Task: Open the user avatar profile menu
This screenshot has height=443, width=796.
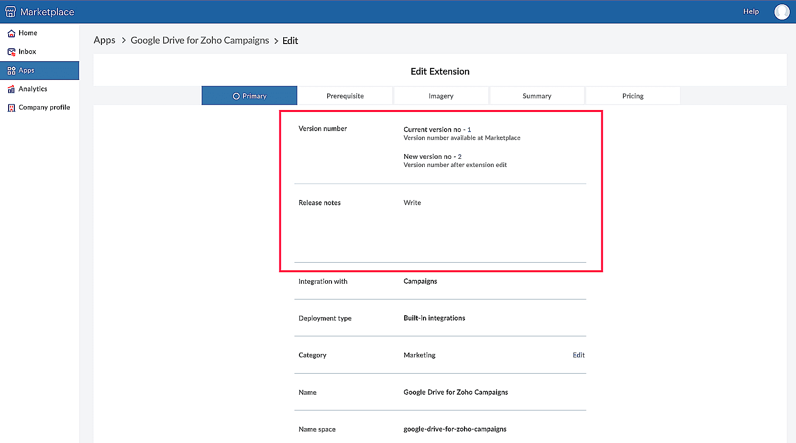Action: (x=782, y=11)
